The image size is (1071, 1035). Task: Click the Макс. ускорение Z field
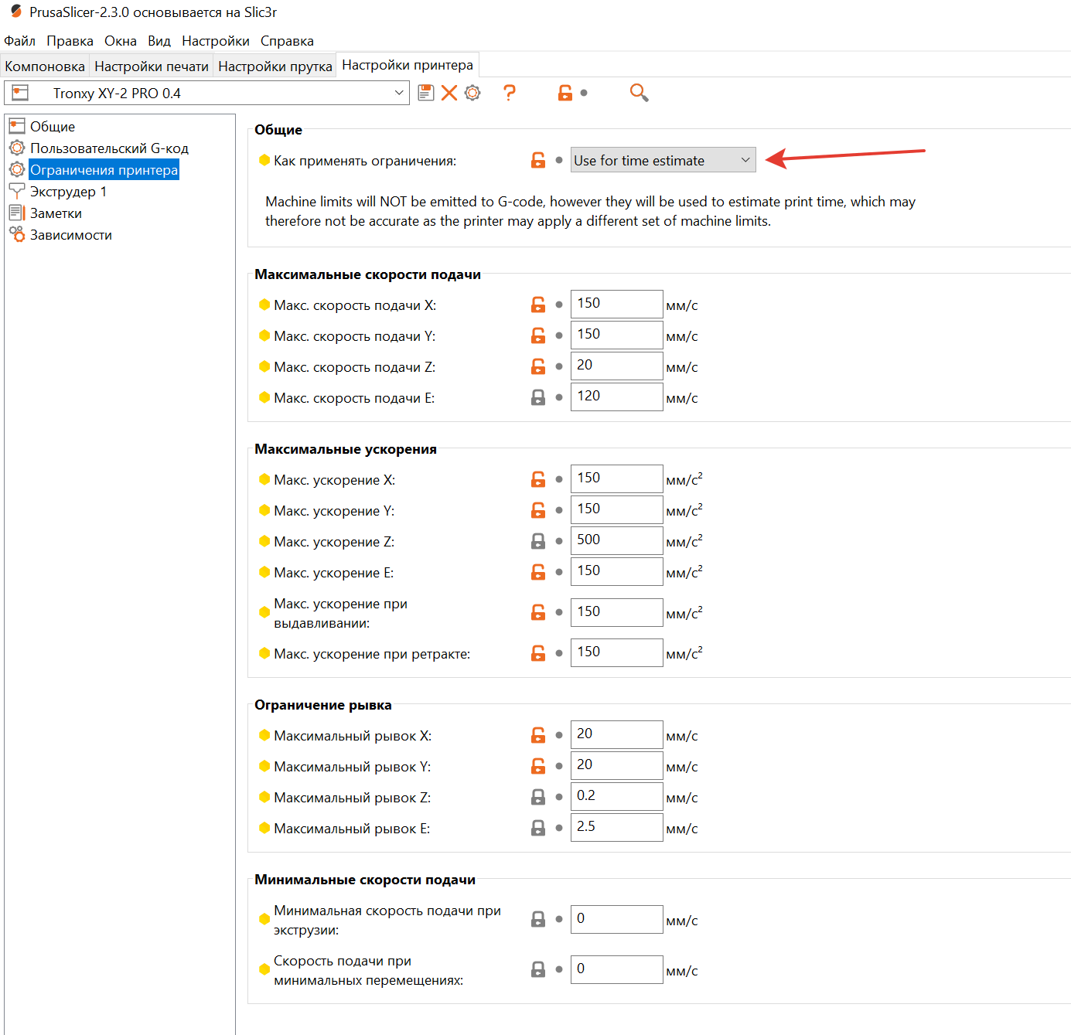click(616, 540)
